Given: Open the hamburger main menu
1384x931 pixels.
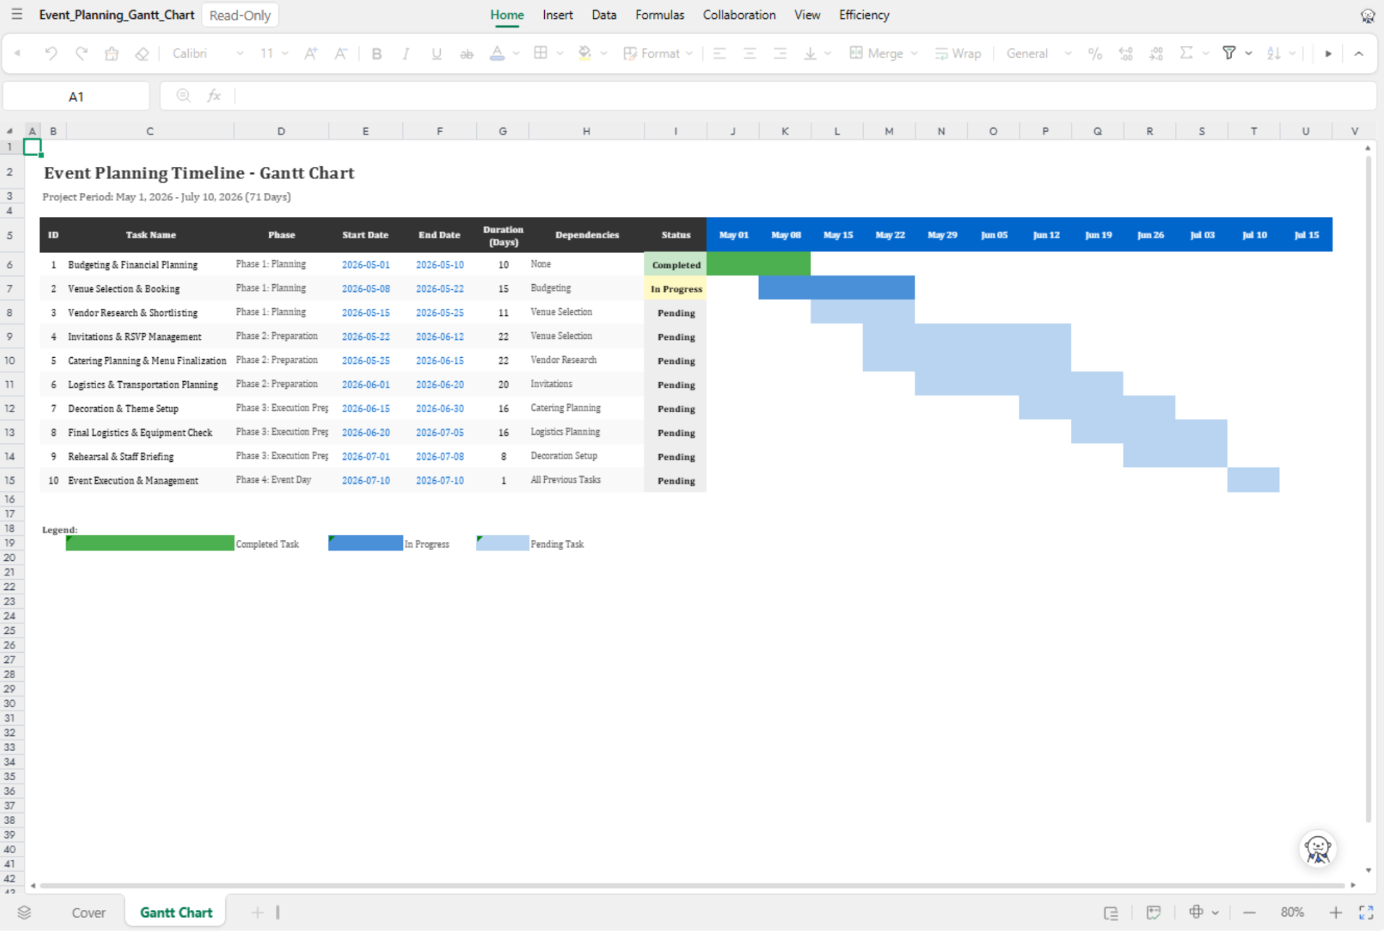Looking at the screenshot, I should (x=17, y=15).
